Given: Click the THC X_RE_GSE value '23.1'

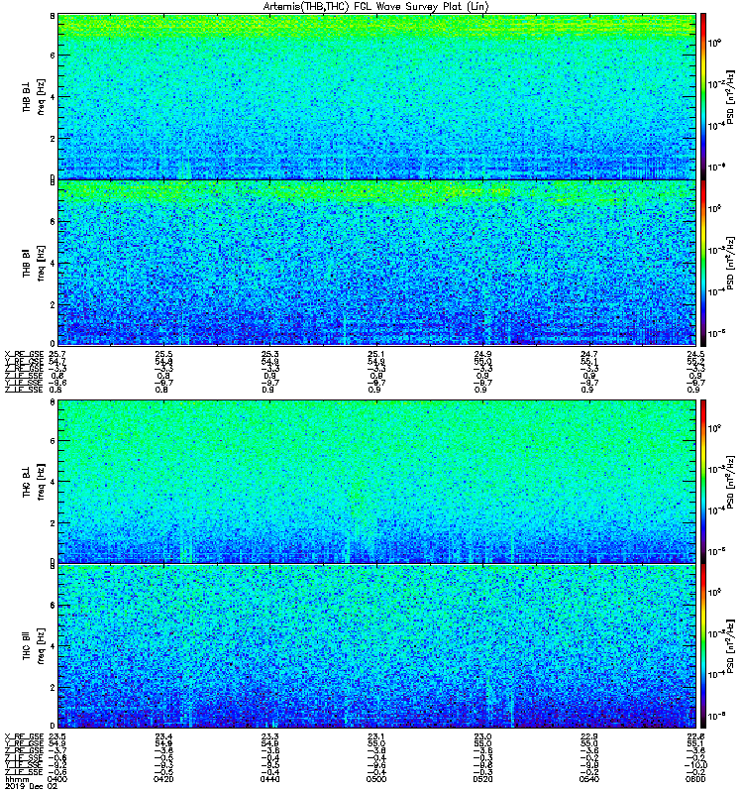Looking at the screenshot, I should click(376, 736).
